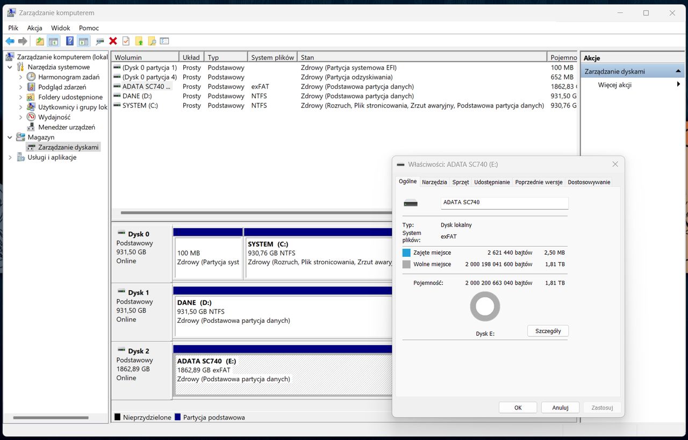Click the volume list horizontal scrollbar
This screenshot has width=688, height=440.
[x=256, y=213]
